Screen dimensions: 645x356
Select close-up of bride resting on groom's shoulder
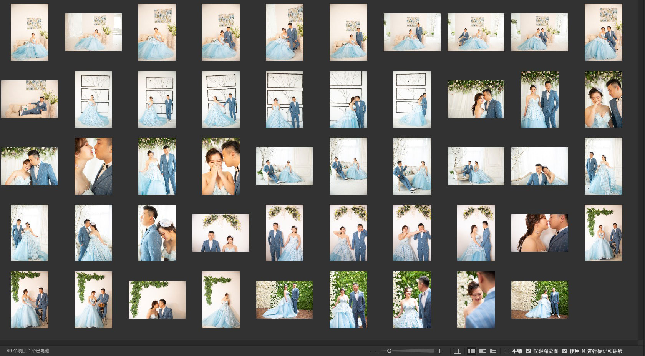(157, 233)
